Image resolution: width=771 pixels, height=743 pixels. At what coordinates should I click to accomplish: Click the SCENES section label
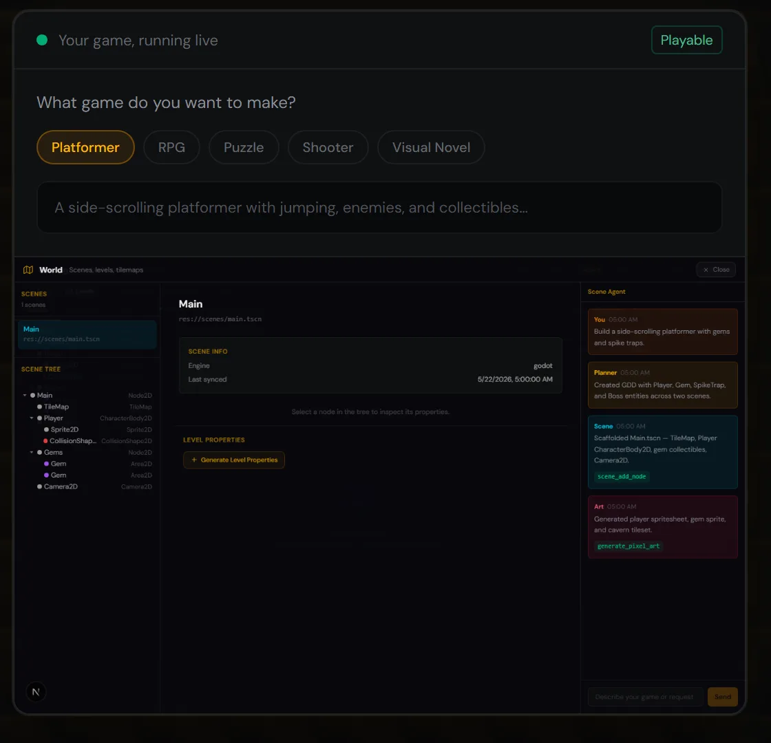[x=34, y=294]
